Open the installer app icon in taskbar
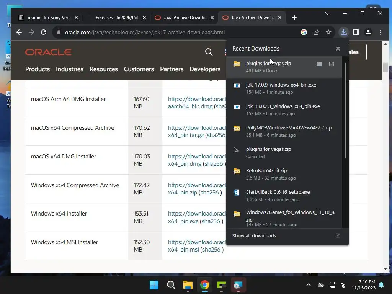The image size is (392, 294). tap(238, 285)
